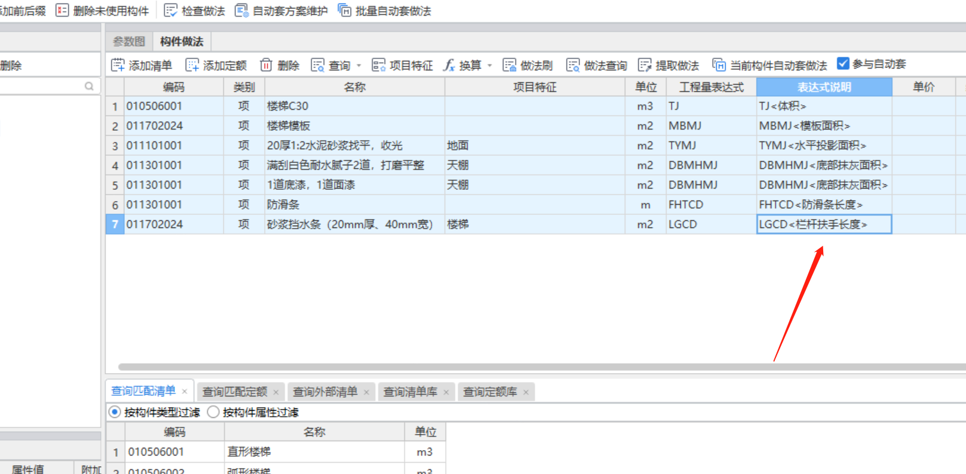
Task: Click the 添加清单 icon
Action: [118, 65]
